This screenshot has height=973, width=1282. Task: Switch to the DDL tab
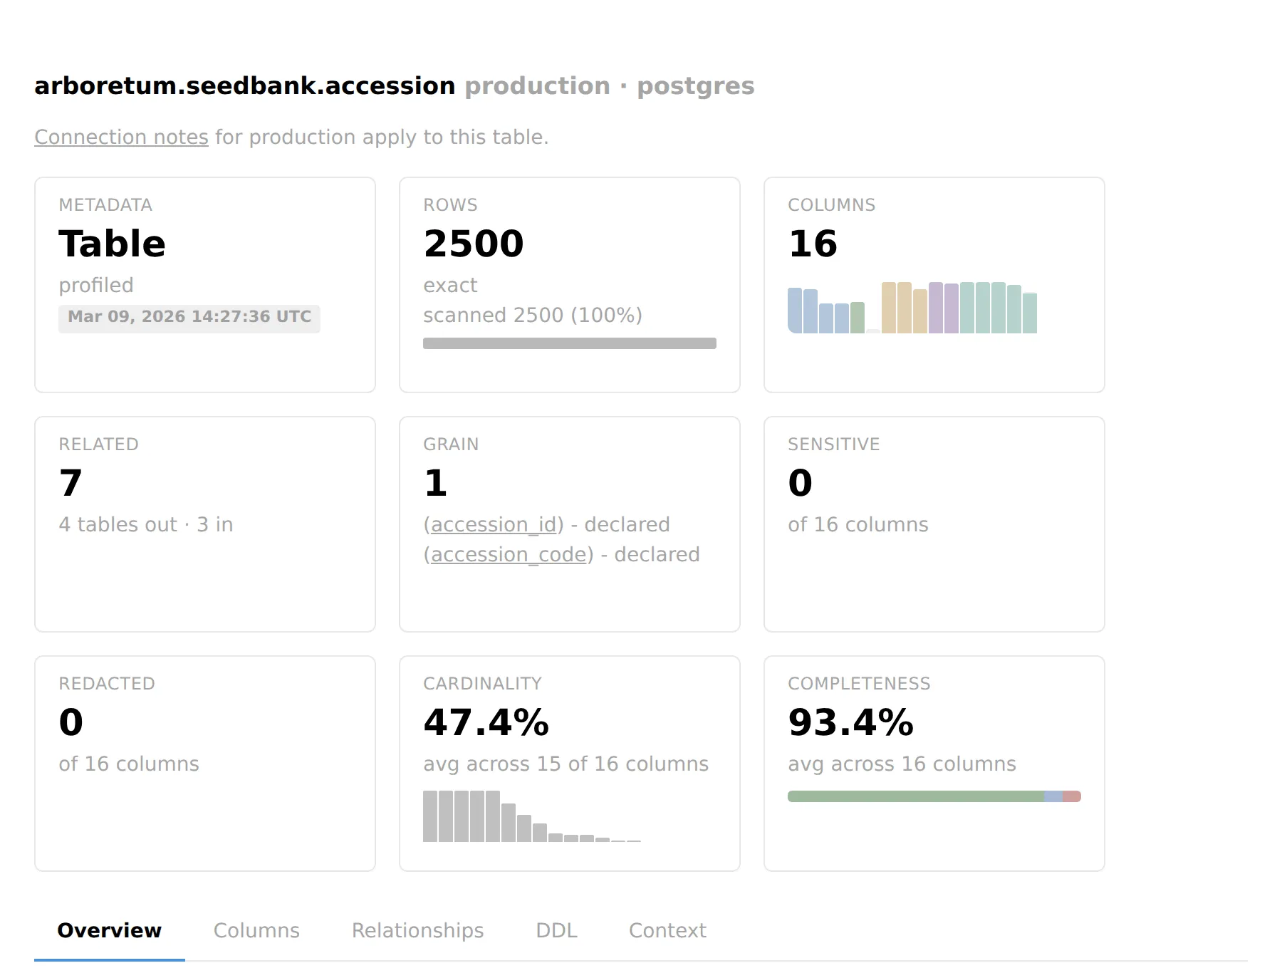[x=556, y=930]
